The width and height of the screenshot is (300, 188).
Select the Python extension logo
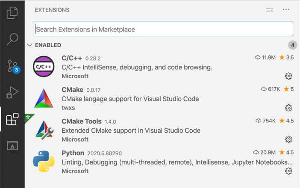click(x=44, y=161)
